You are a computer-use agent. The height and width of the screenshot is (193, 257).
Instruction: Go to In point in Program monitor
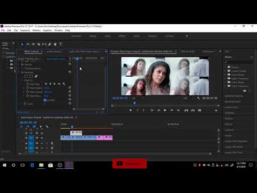(152, 110)
